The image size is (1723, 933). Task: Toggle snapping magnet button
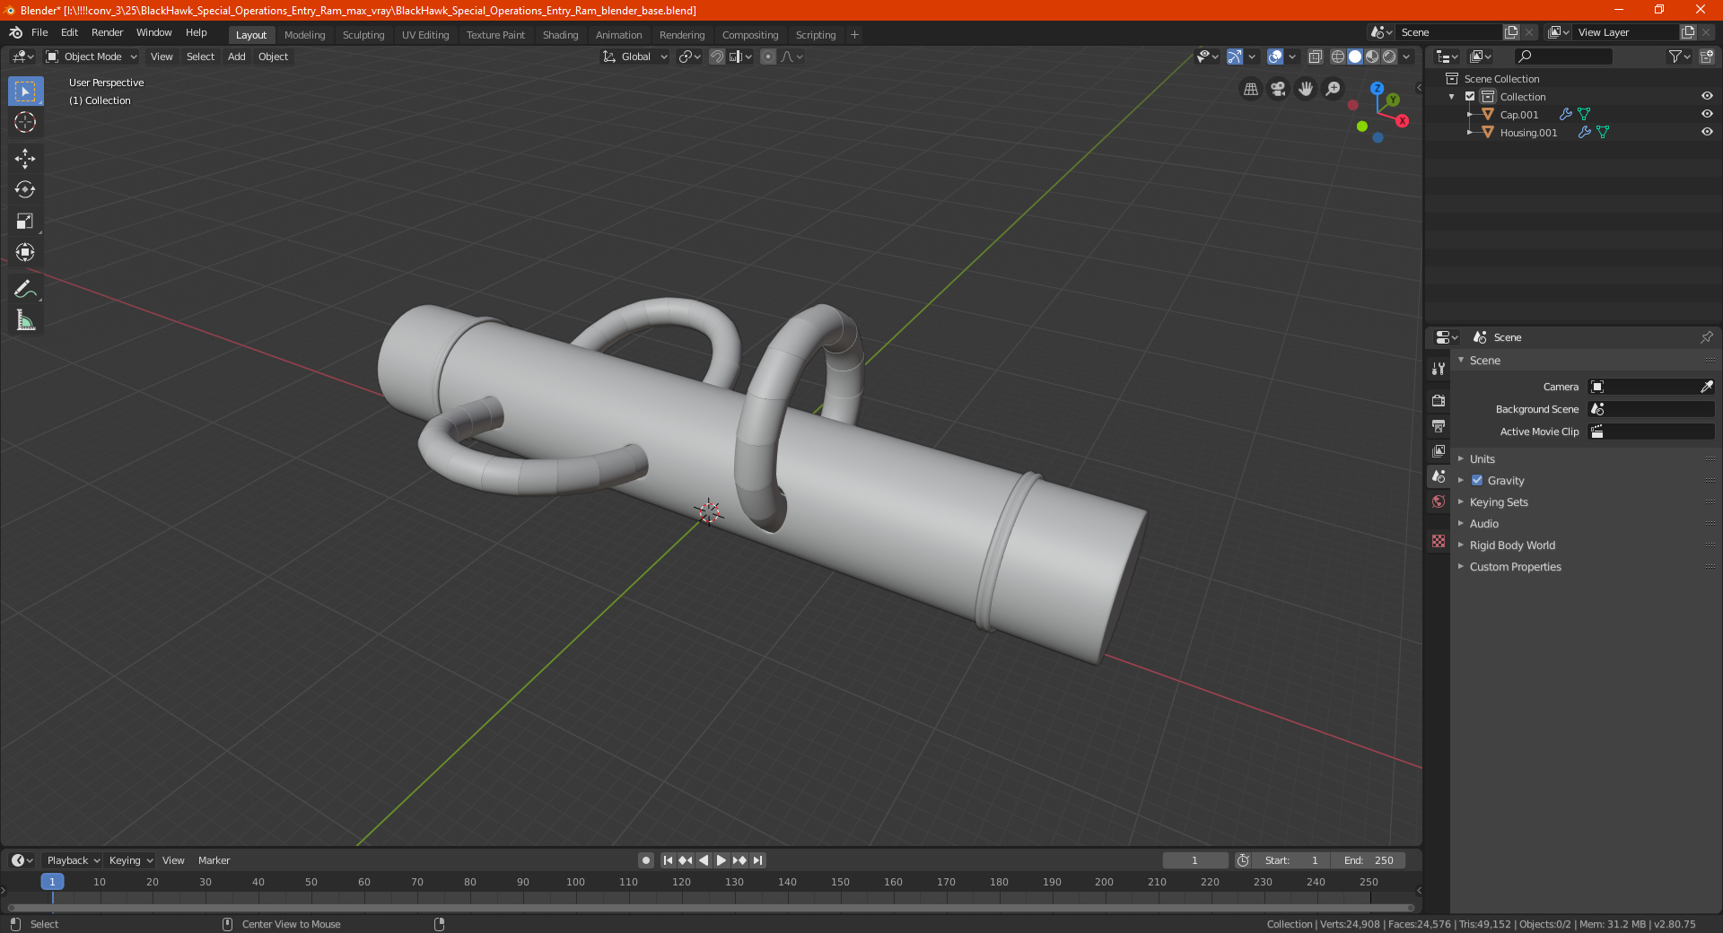click(x=716, y=57)
